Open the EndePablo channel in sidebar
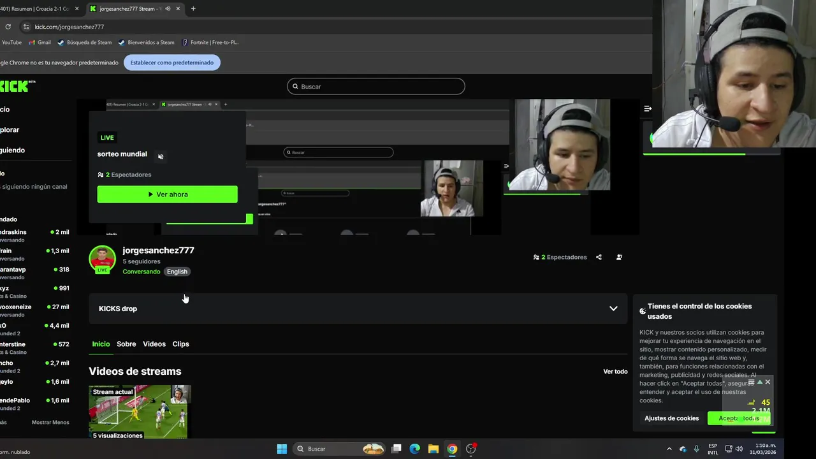Image resolution: width=816 pixels, height=459 pixels. 34,404
